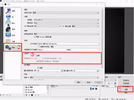134x100 pixels.
Task: Open the process priority dropdown
Action: click(66, 13)
